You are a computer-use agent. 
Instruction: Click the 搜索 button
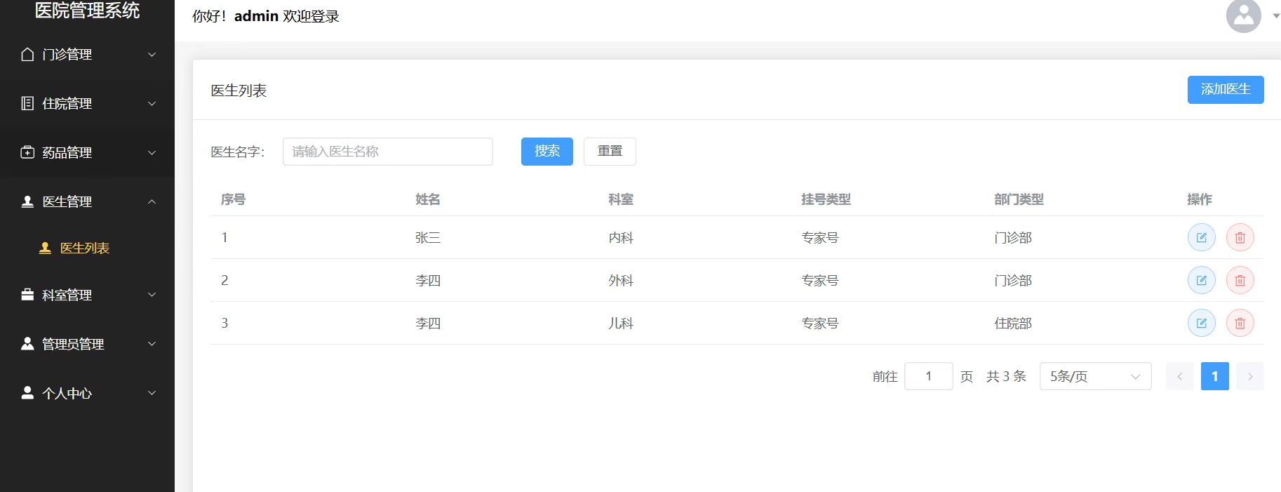546,151
